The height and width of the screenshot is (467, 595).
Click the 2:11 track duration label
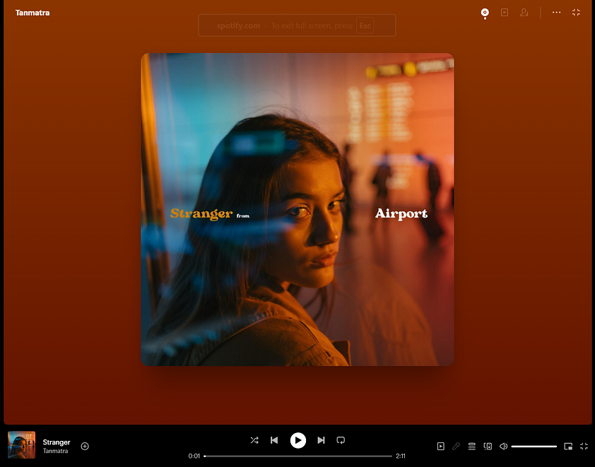pyautogui.click(x=401, y=456)
